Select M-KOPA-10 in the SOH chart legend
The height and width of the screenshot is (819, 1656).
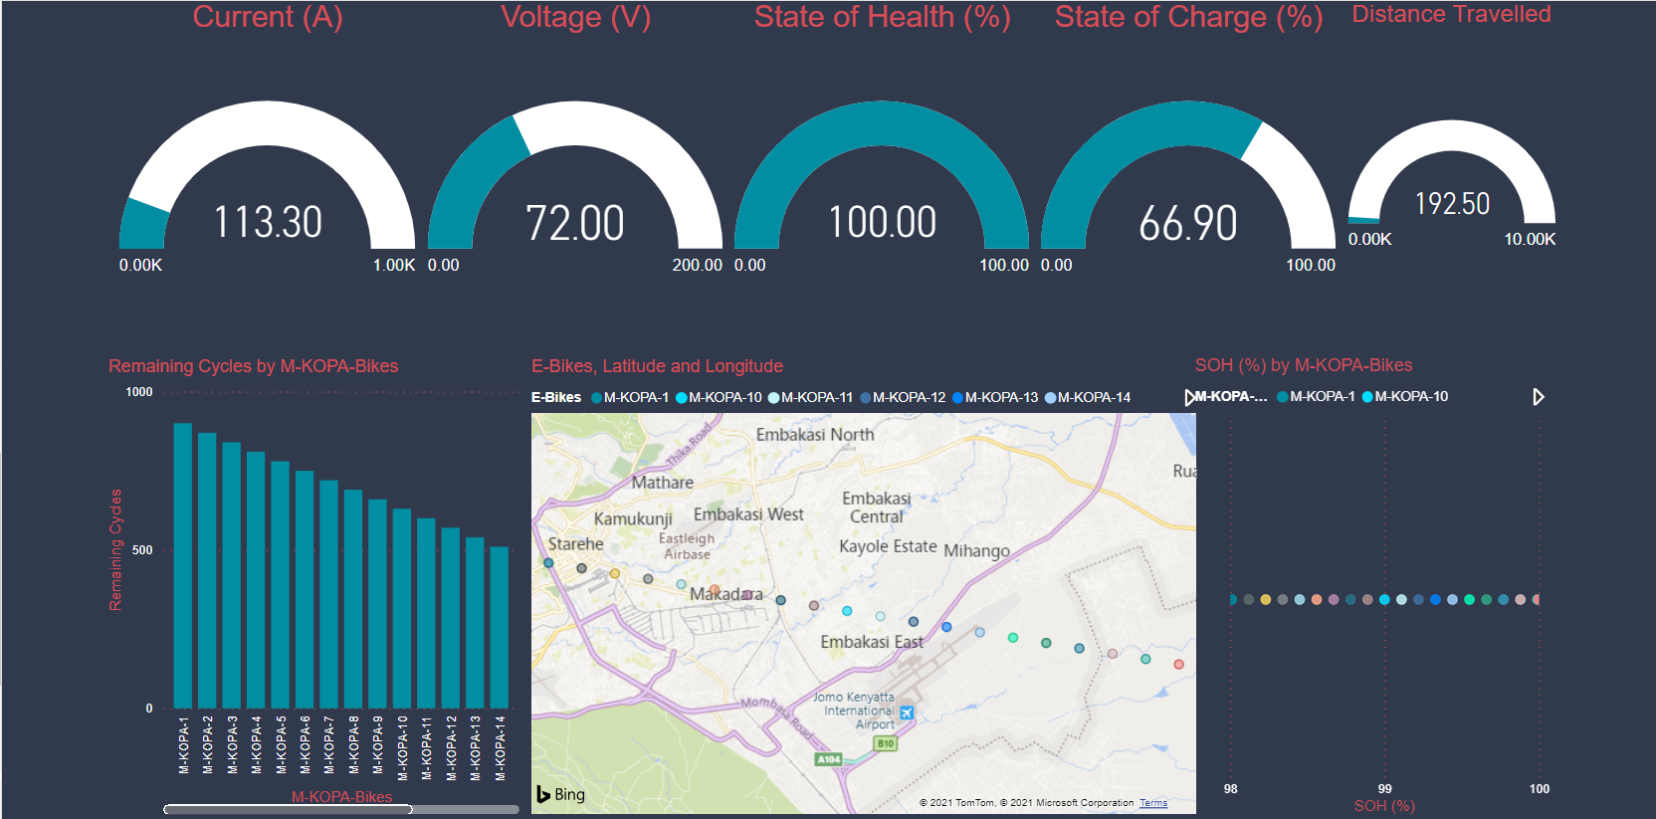click(x=1405, y=396)
